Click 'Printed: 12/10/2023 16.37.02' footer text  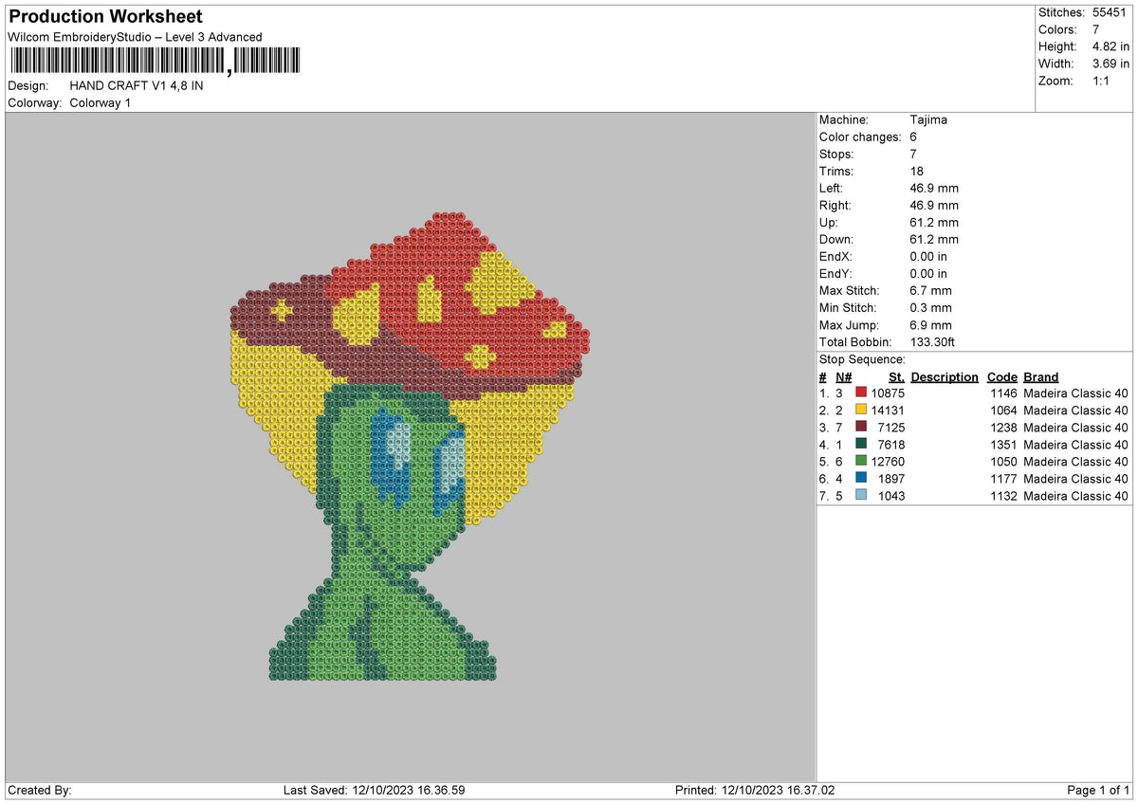(x=755, y=791)
